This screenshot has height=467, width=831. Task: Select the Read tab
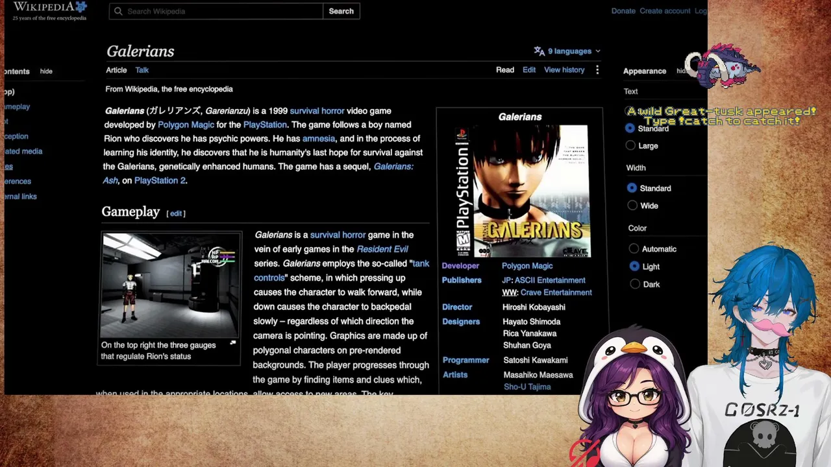[505, 70]
